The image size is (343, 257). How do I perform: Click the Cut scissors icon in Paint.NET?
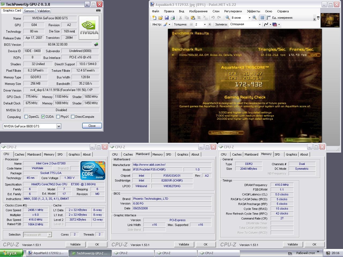(180, 18)
